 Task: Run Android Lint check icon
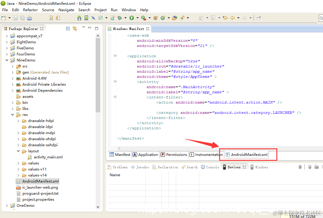101,18
